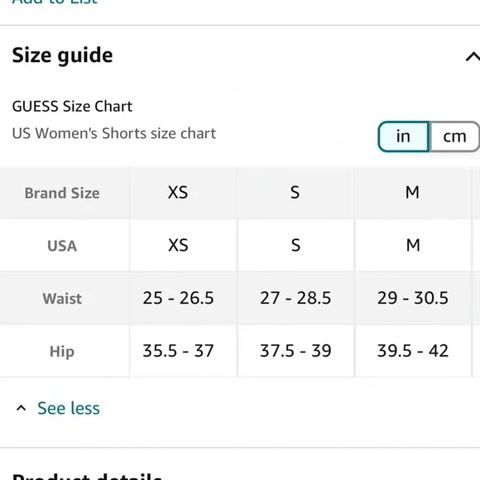Click the M Brand Size column header
The width and height of the screenshot is (480, 480).
coord(412,193)
